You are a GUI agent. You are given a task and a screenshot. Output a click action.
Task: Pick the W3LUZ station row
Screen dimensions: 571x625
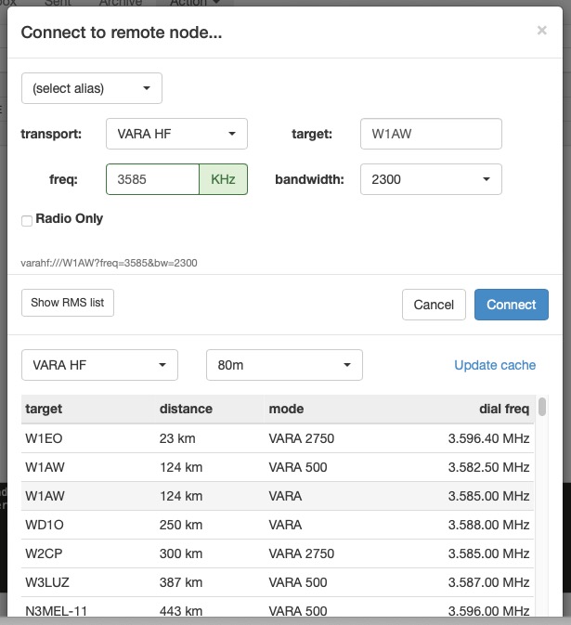point(279,582)
